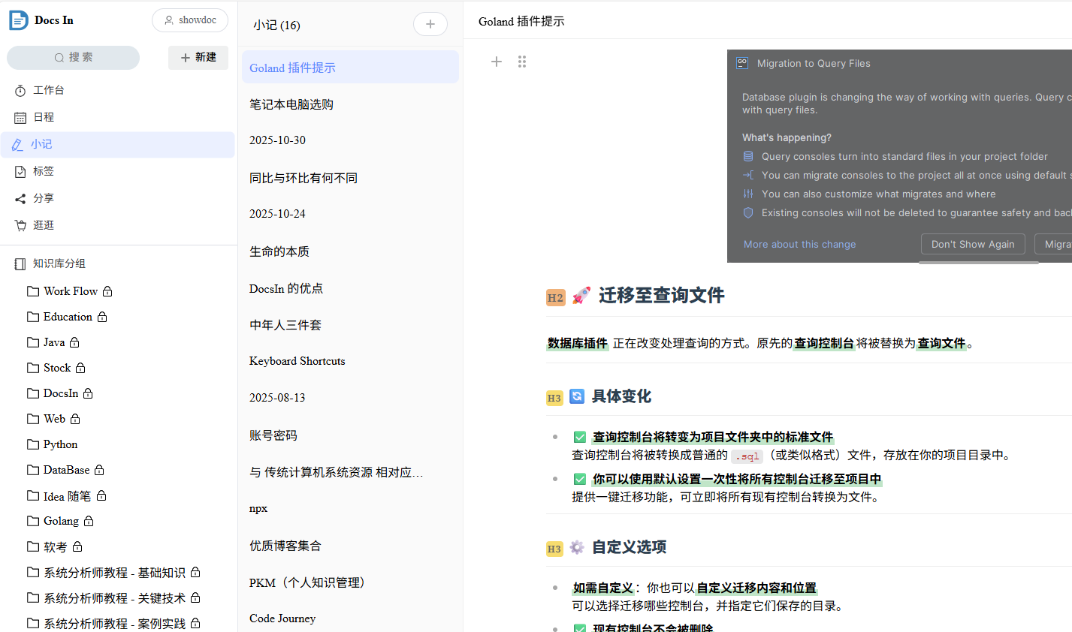Click the Docs In logo icon
The image size is (1072, 632).
19,20
